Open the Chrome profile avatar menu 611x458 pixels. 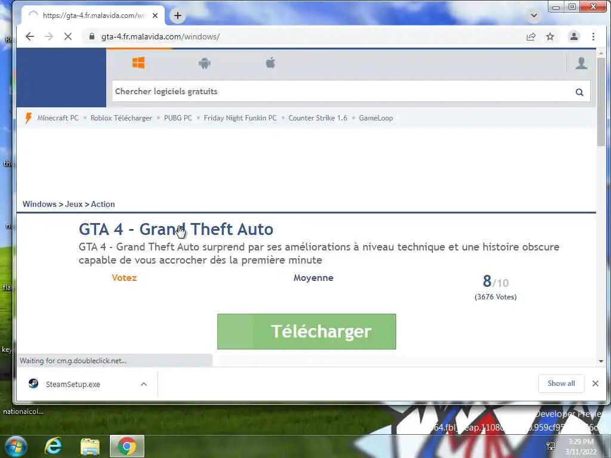pyautogui.click(x=573, y=36)
